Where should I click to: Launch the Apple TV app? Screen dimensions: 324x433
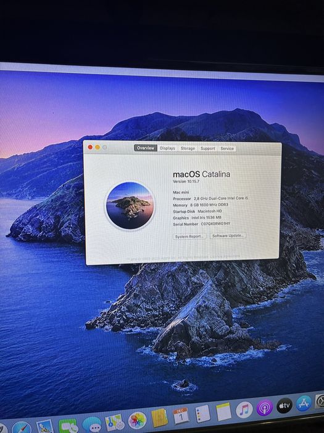coord(285,405)
